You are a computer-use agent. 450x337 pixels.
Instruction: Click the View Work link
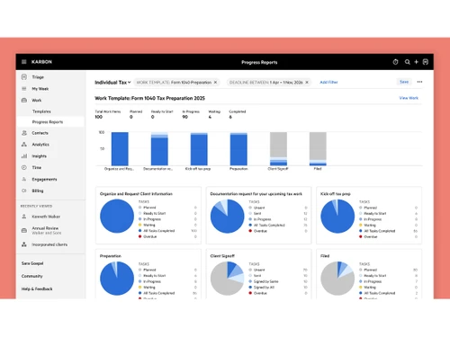[x=409, y=98]
